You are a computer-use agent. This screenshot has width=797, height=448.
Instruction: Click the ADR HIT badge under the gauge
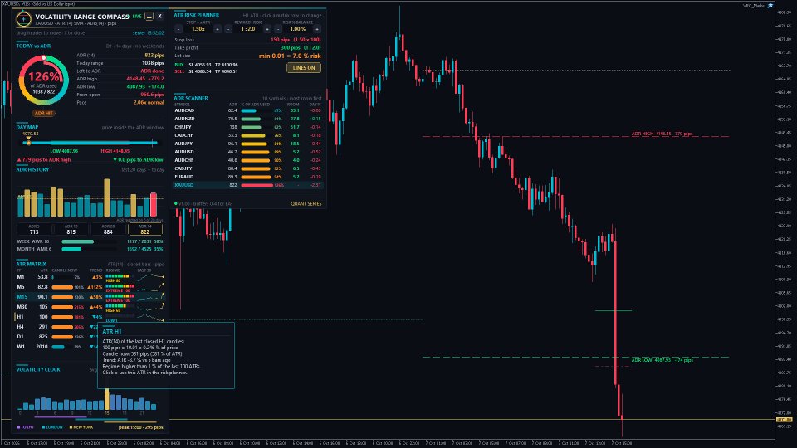44,114
